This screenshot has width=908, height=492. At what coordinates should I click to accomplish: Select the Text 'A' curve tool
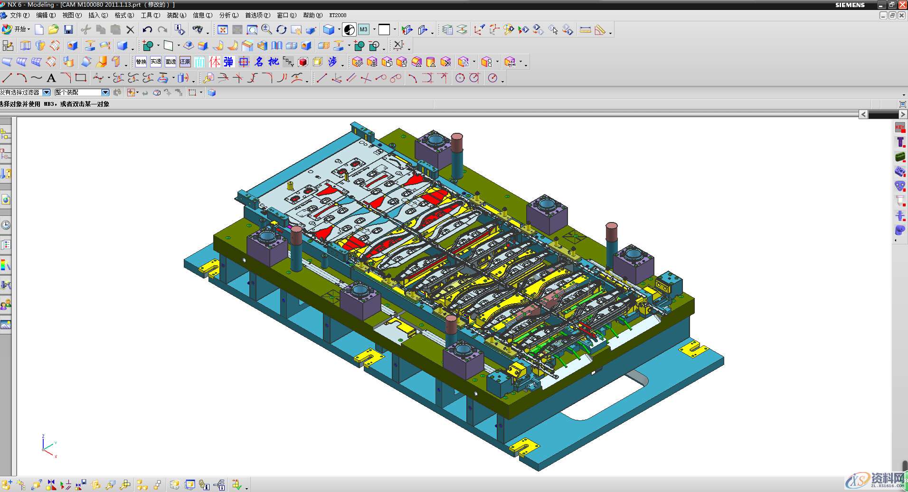click(x=51, y=78)
